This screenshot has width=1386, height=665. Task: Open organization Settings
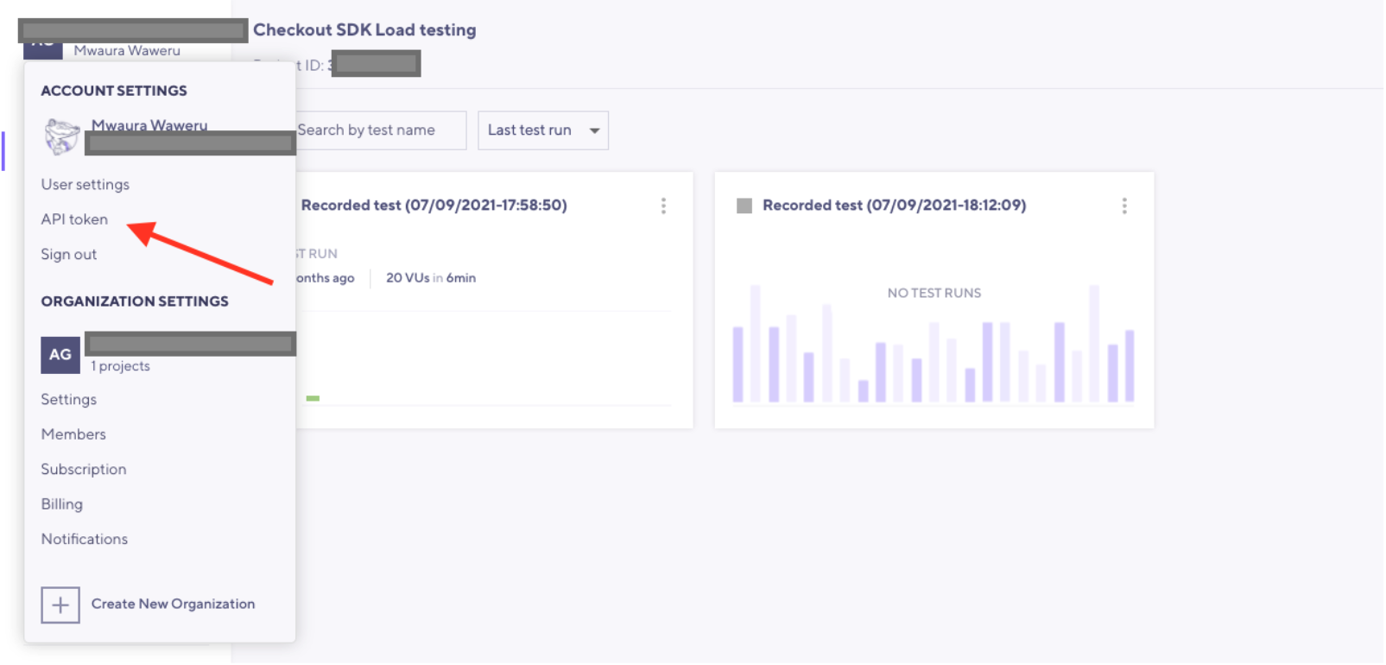pyautogui.click(x=68, y=400)
